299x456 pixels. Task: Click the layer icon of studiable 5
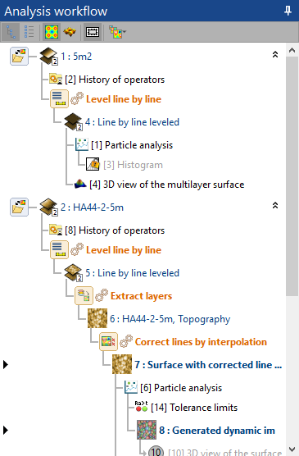73,273
